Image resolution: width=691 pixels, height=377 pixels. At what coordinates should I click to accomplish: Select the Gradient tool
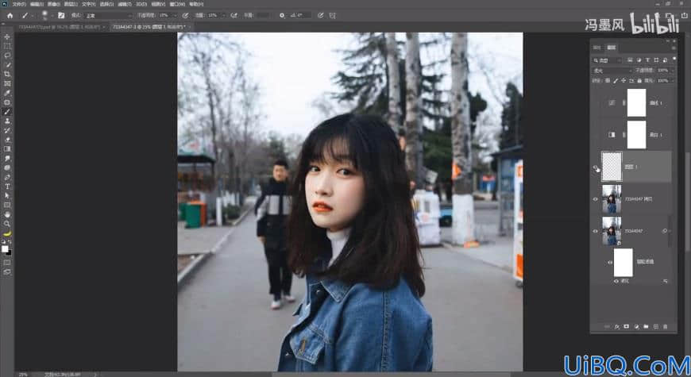click(7, 149)
